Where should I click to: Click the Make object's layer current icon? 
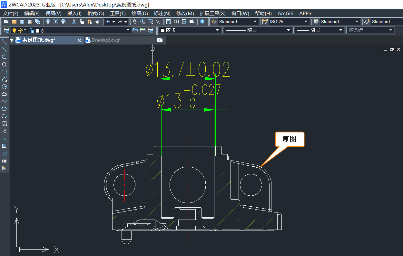pyautogui.click(x=135, y=30)
